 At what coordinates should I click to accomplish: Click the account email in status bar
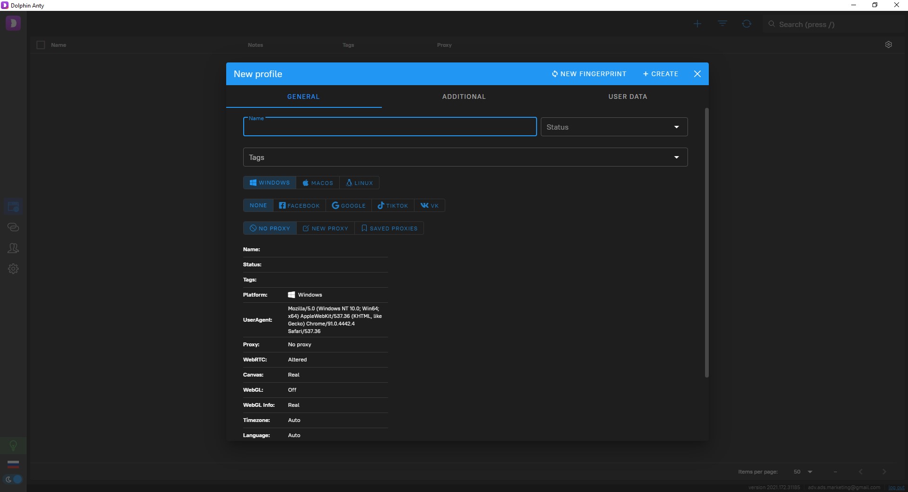pos(844,487)
